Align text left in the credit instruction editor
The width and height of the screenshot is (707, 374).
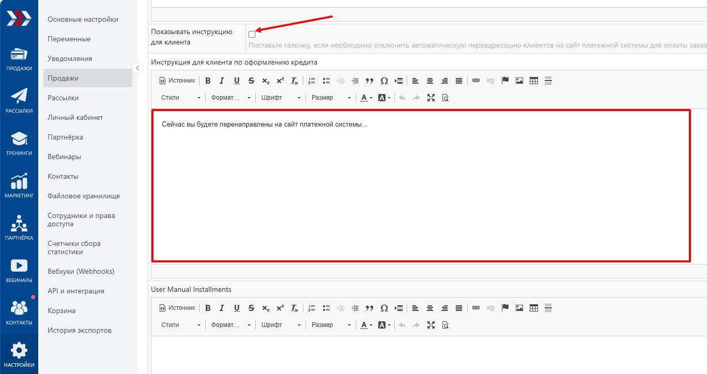[x=416, y=81]
